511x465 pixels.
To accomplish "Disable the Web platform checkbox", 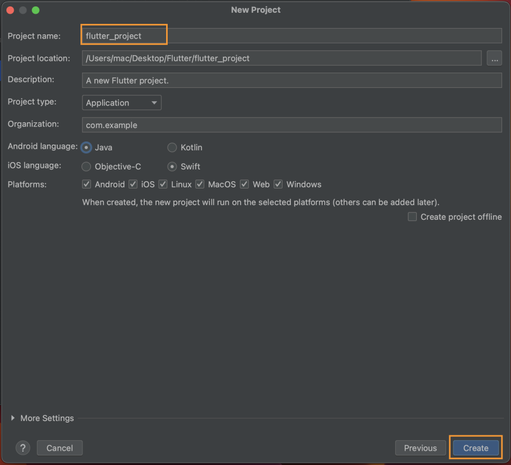I will click(x=244, y=184).
